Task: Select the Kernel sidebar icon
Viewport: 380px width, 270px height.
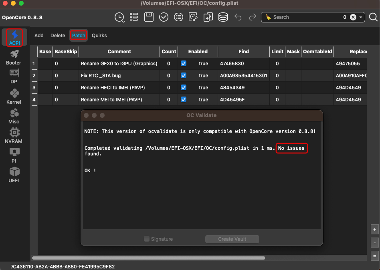Action: click(x=14, y=97)
